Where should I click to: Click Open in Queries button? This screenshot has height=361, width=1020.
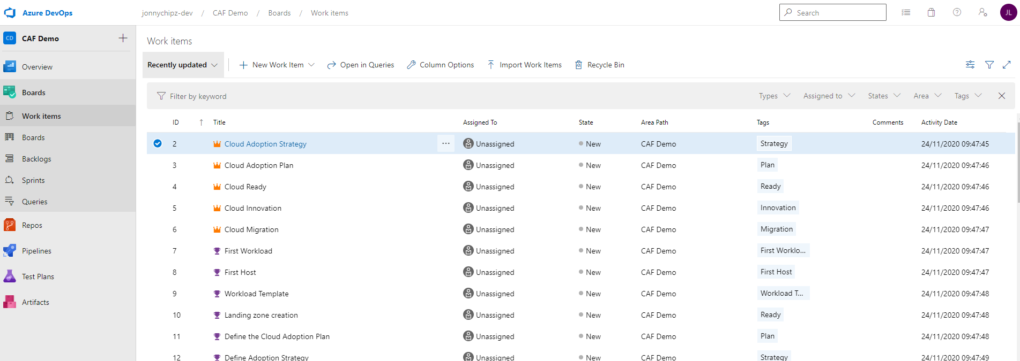point(361,65)
